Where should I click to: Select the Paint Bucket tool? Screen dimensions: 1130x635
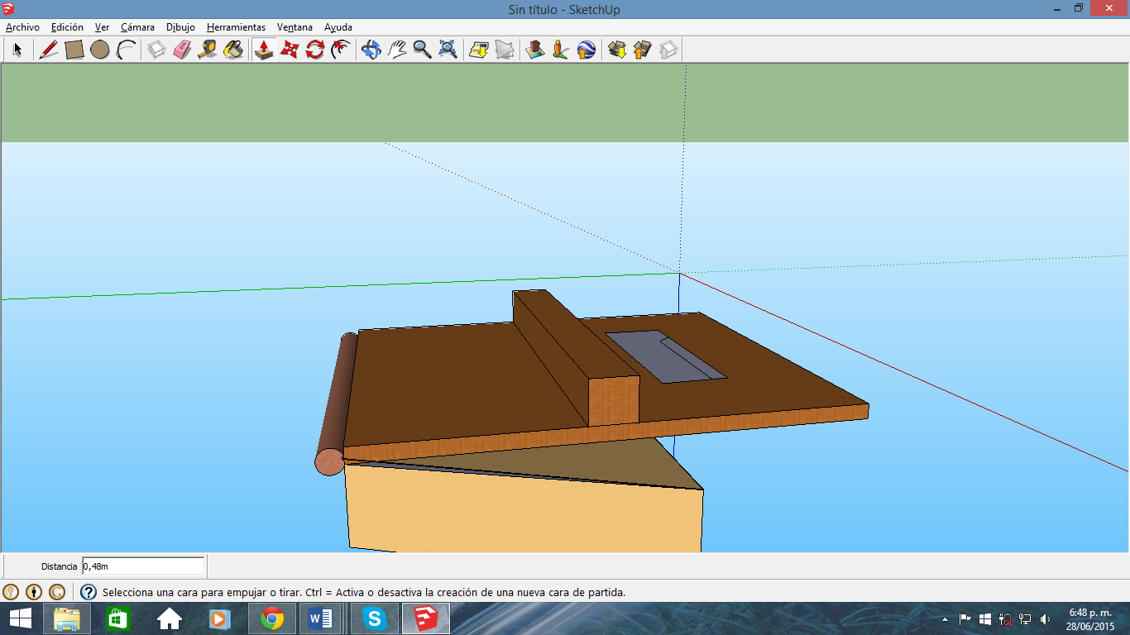[232, 50]
